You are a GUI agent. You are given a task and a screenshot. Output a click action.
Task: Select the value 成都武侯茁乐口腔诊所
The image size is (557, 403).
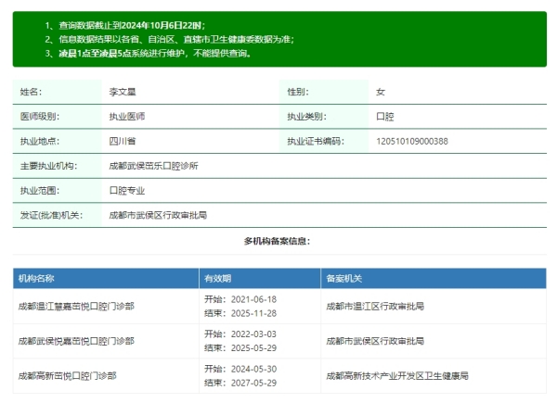(x=154, y=166)
